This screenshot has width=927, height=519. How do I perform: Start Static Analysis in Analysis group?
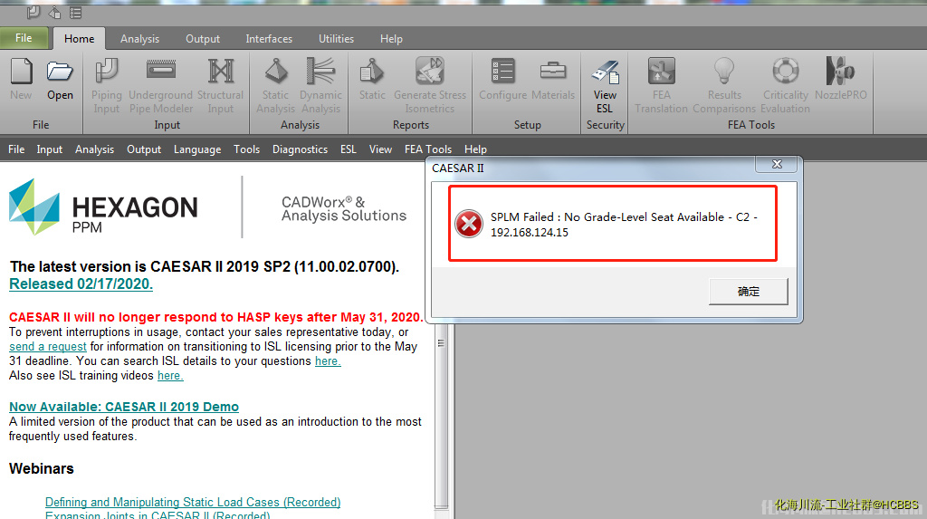(x=275, y=85)
